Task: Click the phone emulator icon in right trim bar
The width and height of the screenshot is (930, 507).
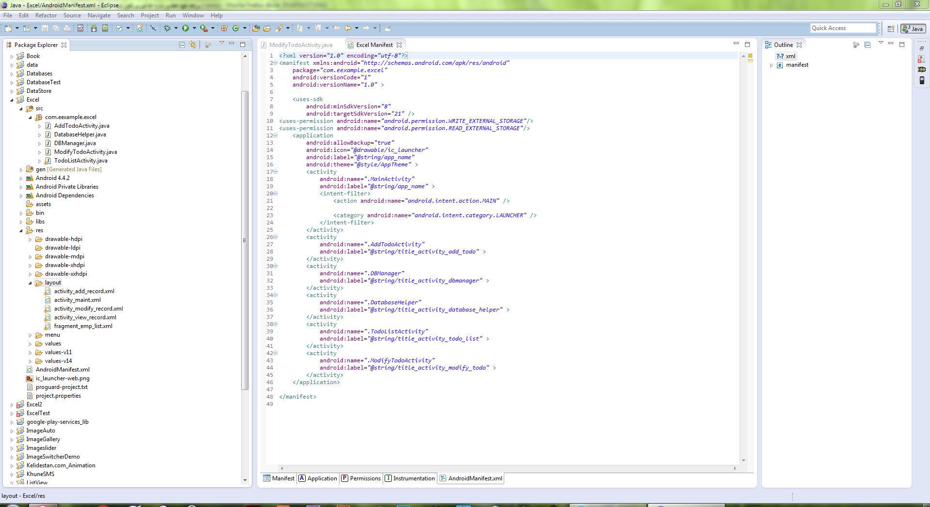Action: coord(921,80)
